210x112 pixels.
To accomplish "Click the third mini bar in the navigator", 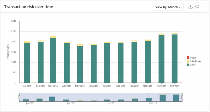I will (52, 99).
